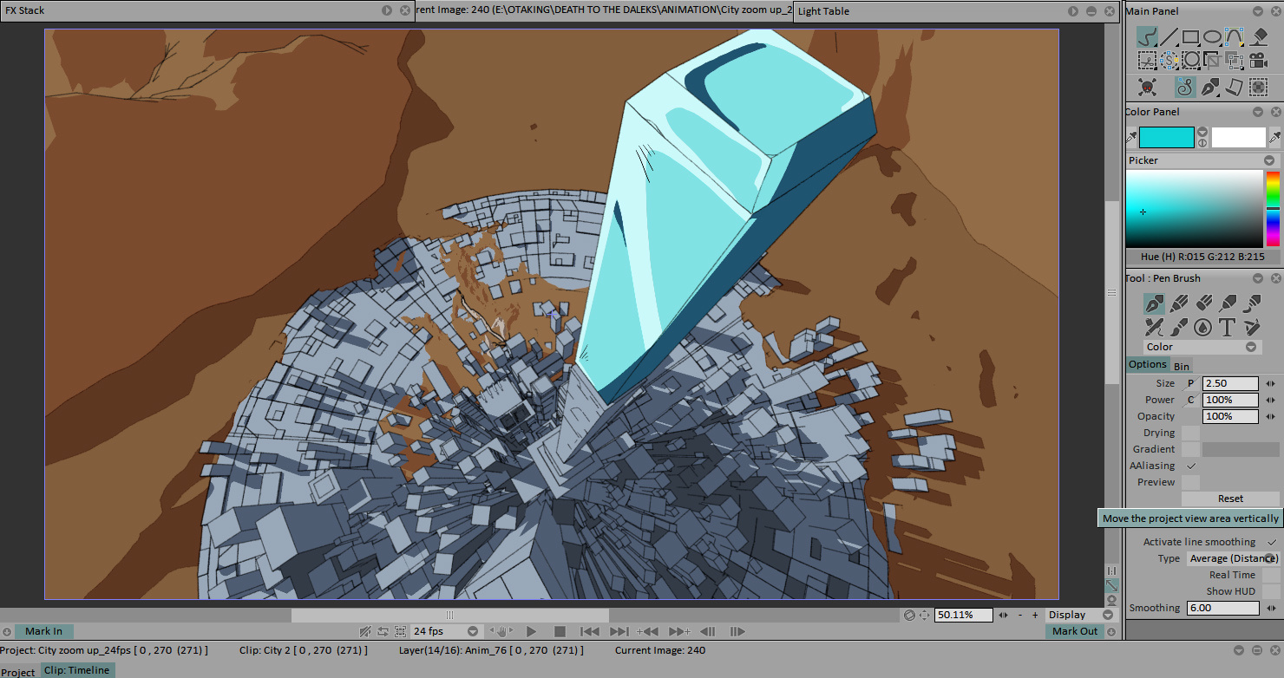Go to the last frame

(x=619, y=631)
